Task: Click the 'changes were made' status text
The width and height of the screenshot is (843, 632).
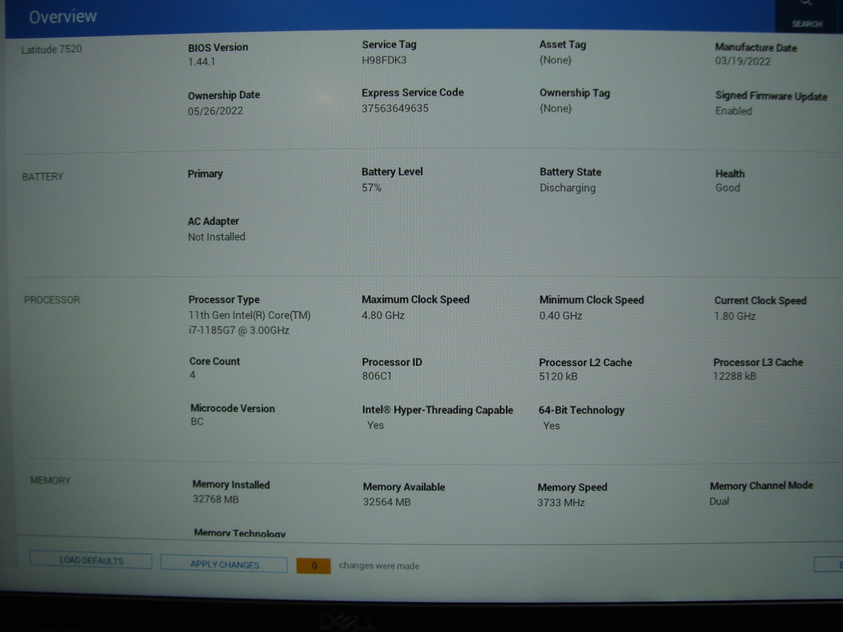Action: (379, 566)
